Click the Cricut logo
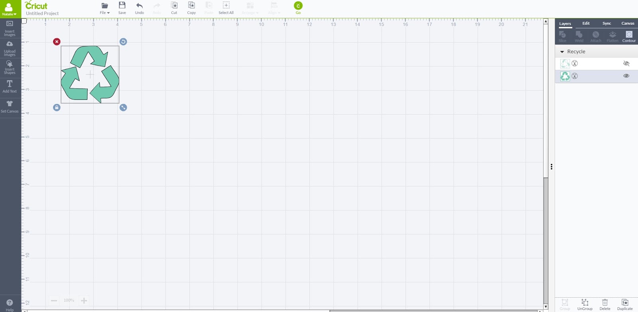638x312 pixels. pyautogui.click(x=36, y=5)
